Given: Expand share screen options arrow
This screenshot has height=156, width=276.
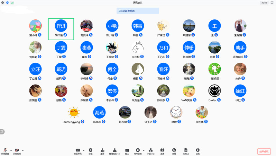Looking at the screenshot, I should [x=84, y=150].
